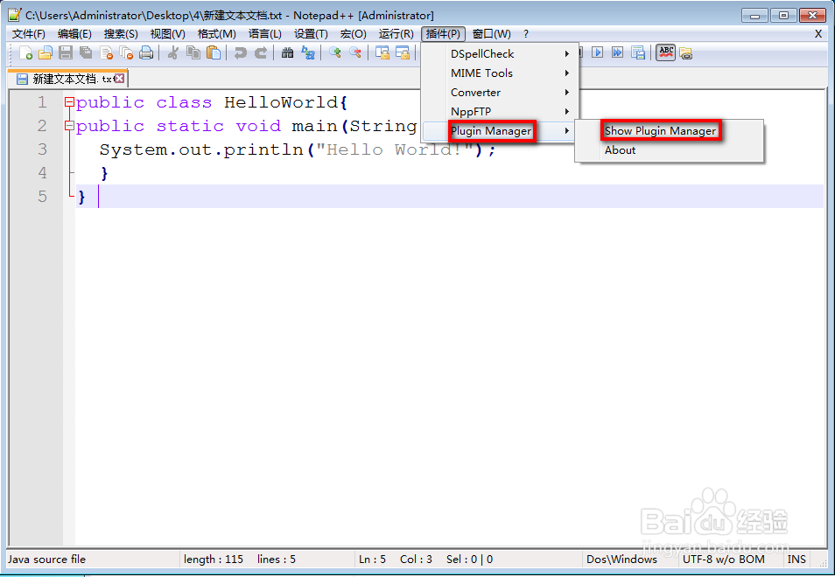Click the Save floppy disk icon
The height and width of the screenshot is (577, 835).
coord(66,52)
